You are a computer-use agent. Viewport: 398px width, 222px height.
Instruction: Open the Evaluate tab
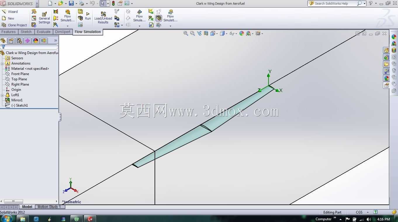(x=44, y=32)
